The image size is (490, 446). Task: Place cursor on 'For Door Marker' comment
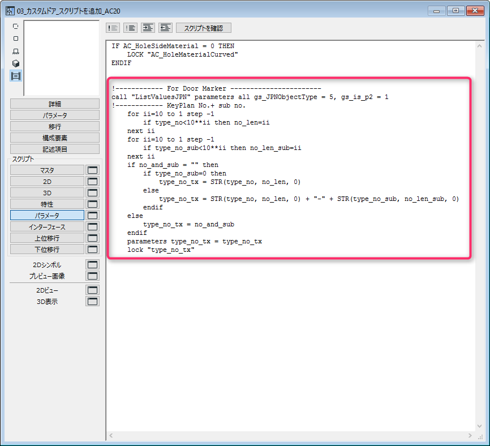pyautogui.click(x=216, y=88)
